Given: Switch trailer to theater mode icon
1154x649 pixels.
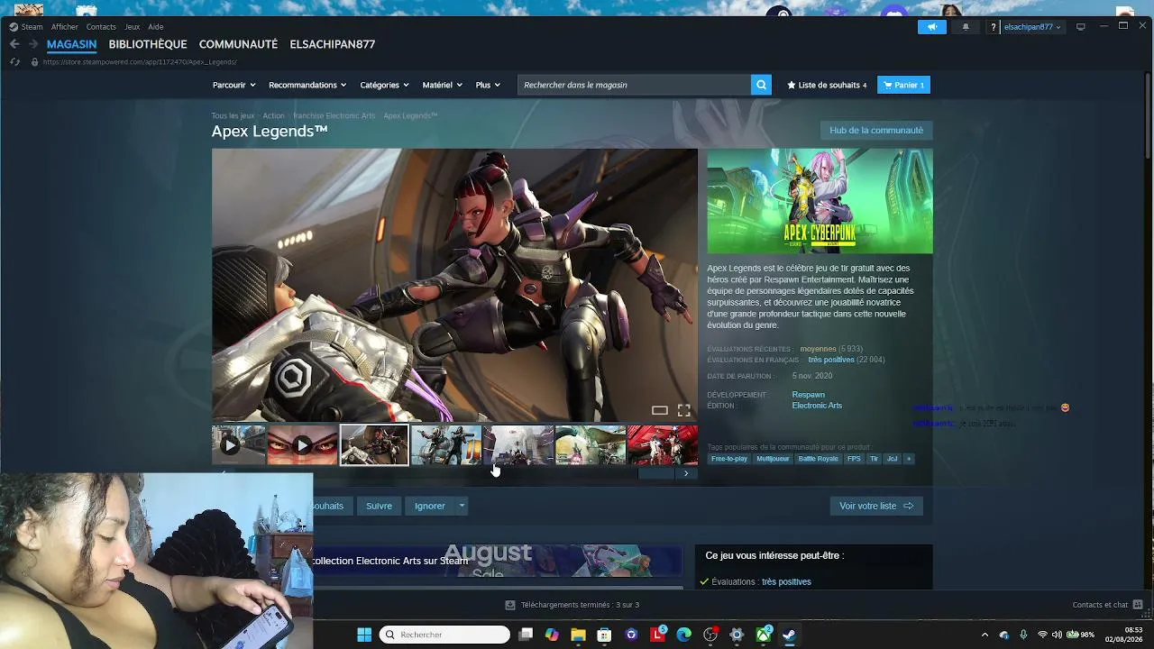Looking at the screenshot, I should click(660, 411).
